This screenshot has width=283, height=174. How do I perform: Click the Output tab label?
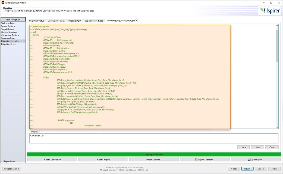34,132
